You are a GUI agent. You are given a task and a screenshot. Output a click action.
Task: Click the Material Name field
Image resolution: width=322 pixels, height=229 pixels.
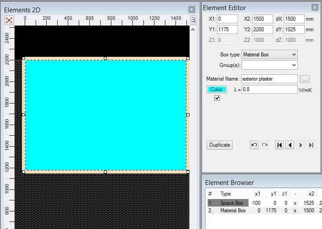(x=269, y=79)
